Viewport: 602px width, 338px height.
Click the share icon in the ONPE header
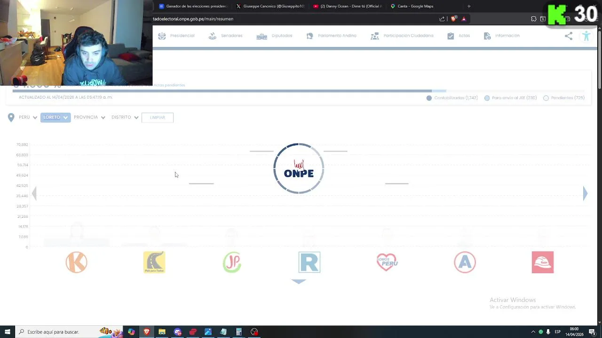coord(569,36)
